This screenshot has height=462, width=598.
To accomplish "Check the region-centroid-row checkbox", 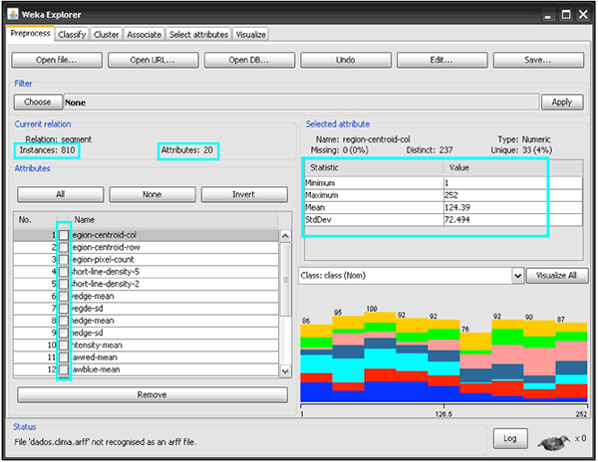I will click(x=64, y=248).
